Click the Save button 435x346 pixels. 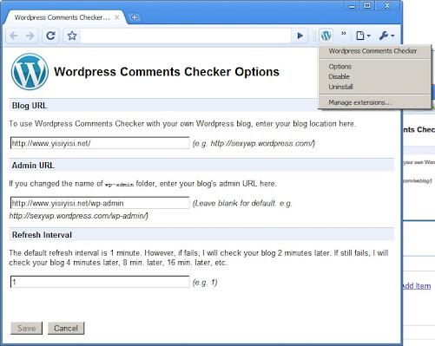(x=26, y=329)
